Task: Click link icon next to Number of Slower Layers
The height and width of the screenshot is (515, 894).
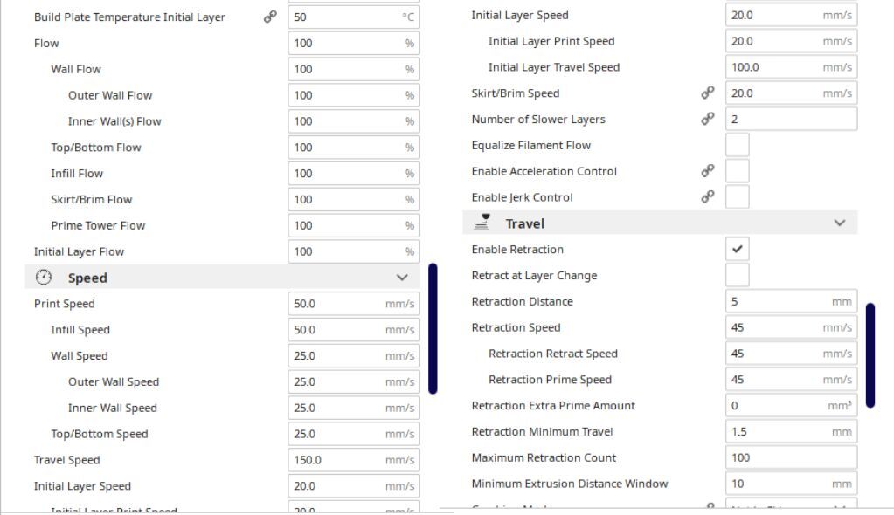Action: 708,119
